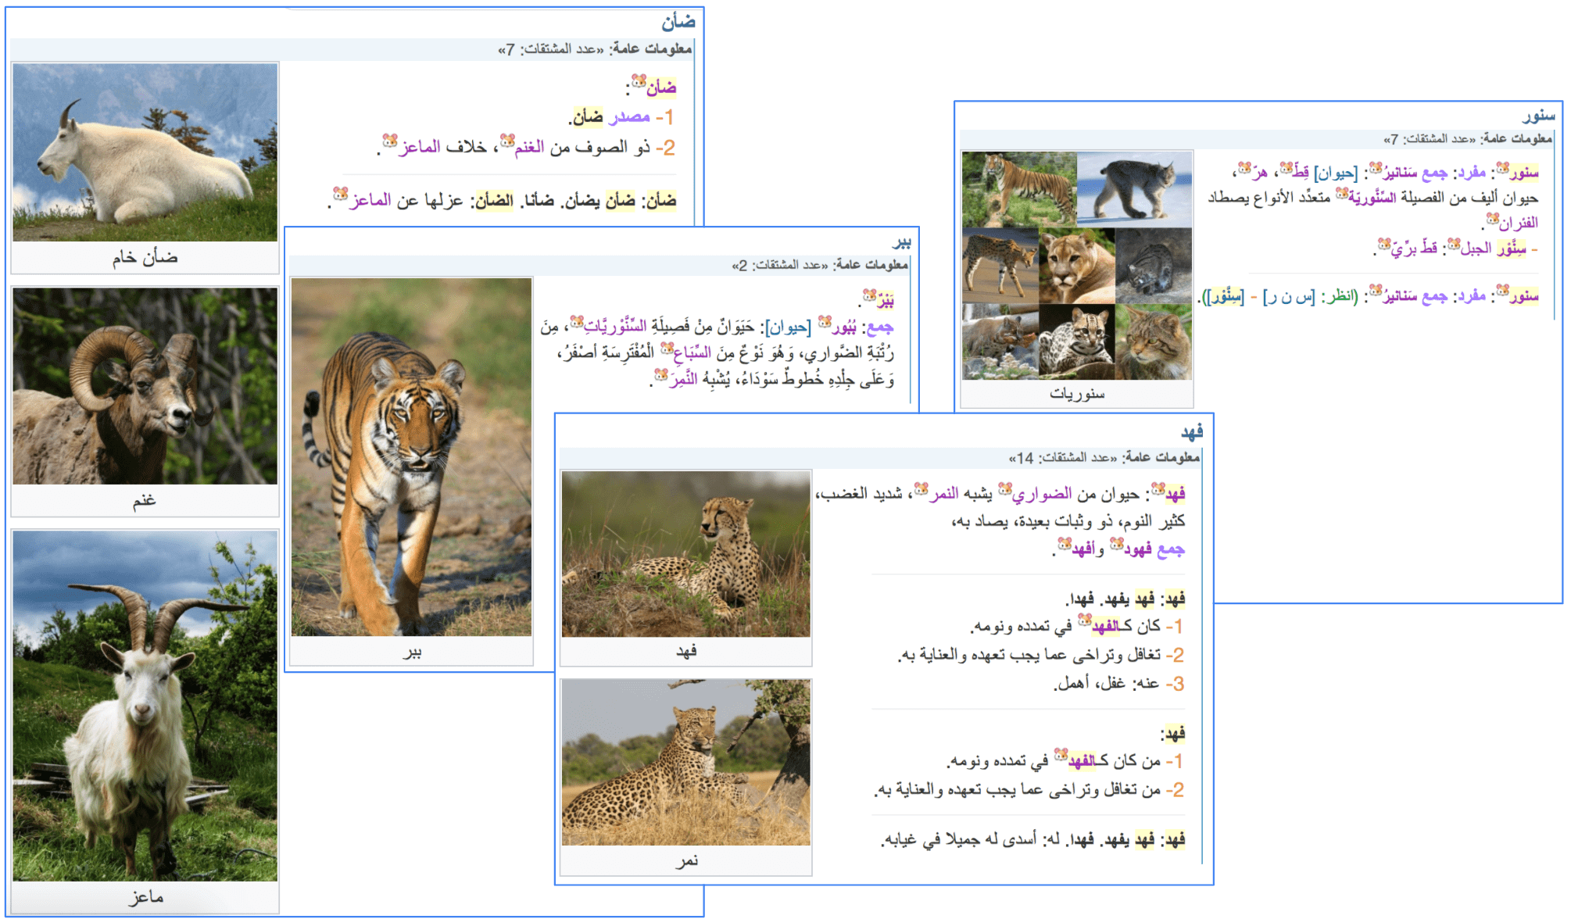Click hamster icon beside second سنور headword
Screen dimensions: 1571x919
(x=1503, y=291)
